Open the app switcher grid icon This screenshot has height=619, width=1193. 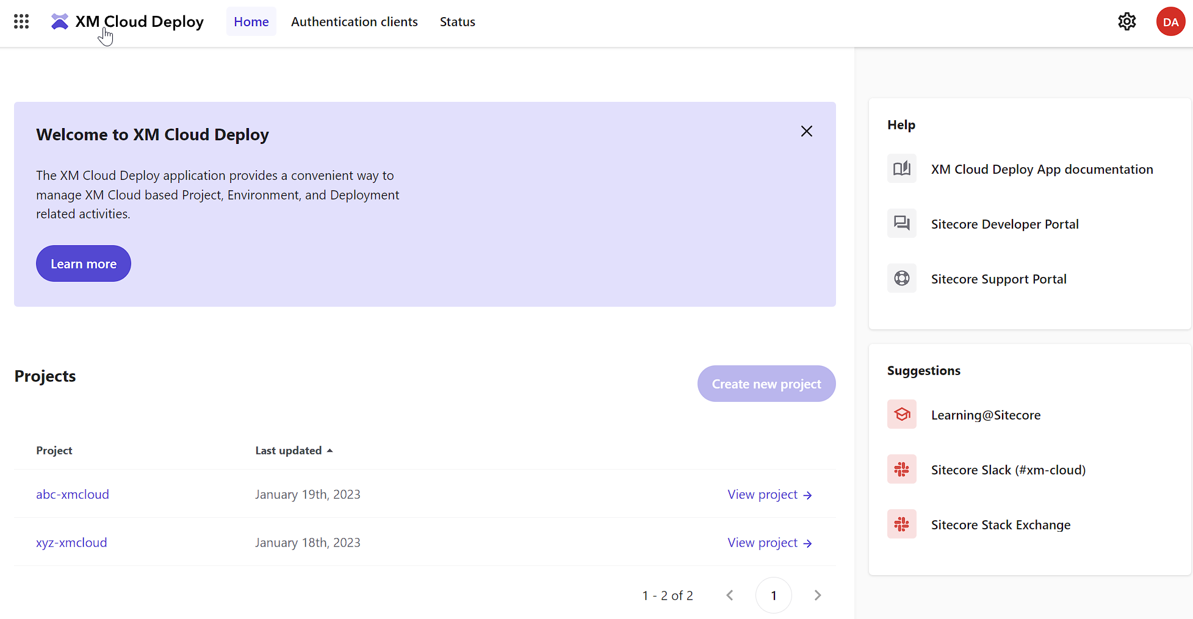coord(21,22)
